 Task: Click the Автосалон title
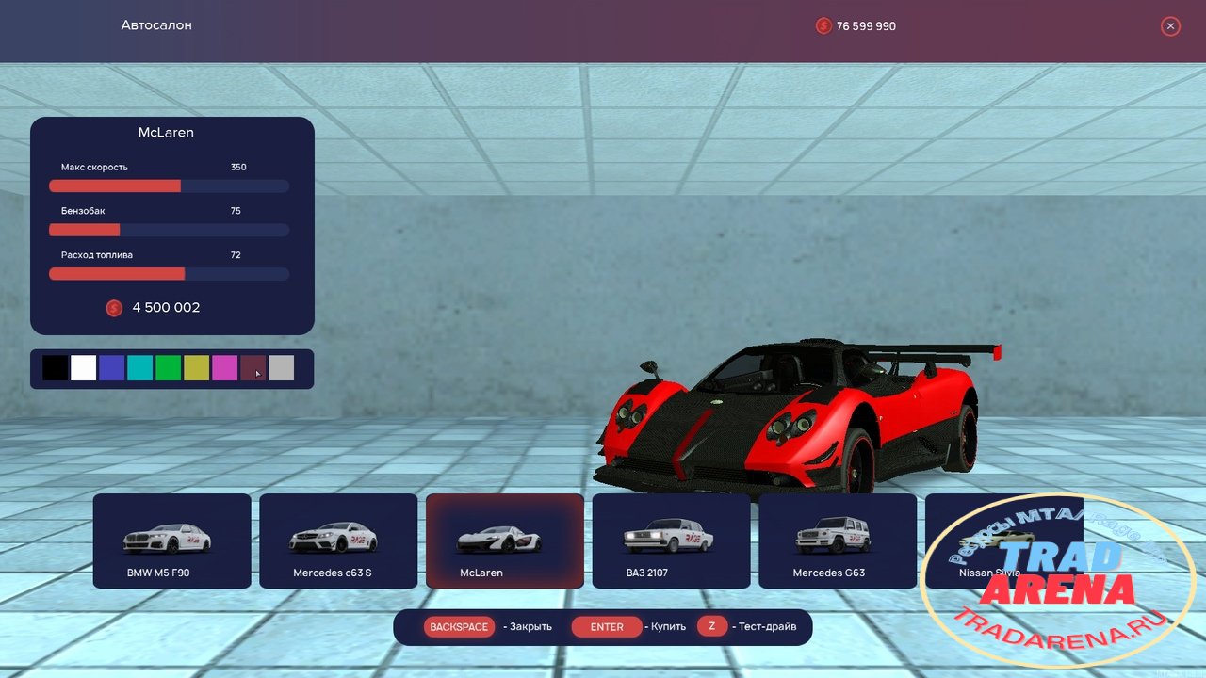coord(156,25)
